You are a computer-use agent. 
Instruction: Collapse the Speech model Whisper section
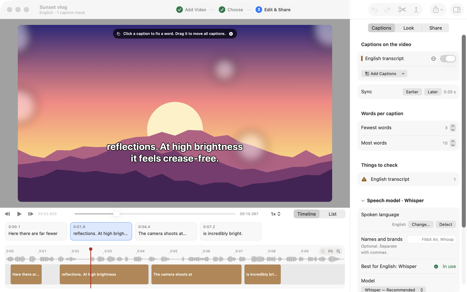click(x=363, y=201)
